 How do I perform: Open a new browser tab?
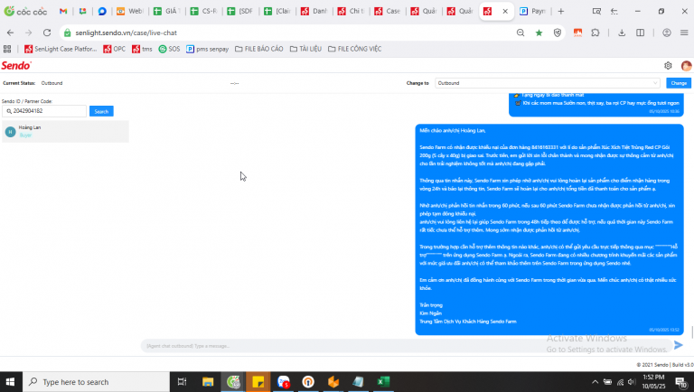[x=561, y=11]
